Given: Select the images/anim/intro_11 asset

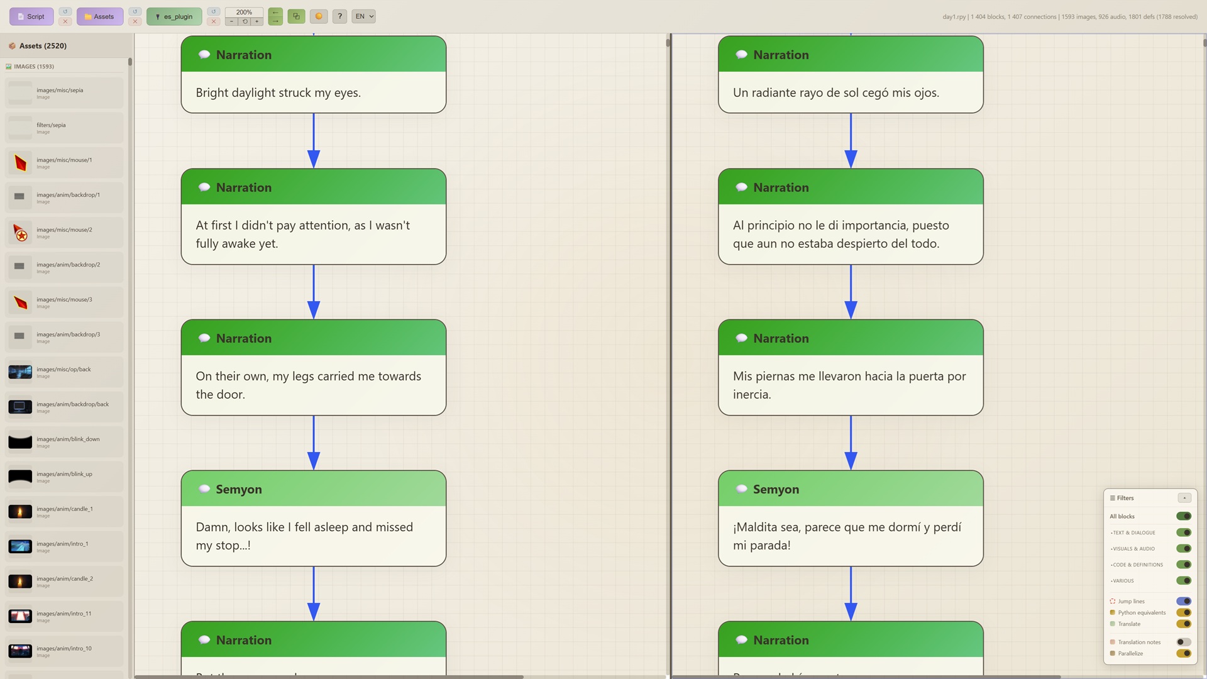Looking at the screenshot, I should (x=64, y=616).
